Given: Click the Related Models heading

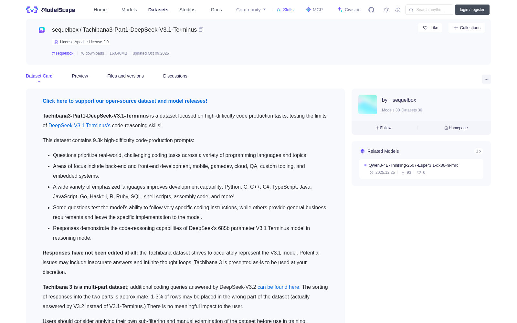Looking at the screenshot, I should (x=383, y=151).
